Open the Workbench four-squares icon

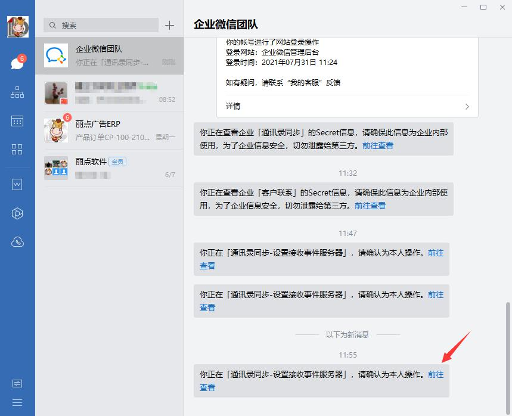tap(17, 149)
